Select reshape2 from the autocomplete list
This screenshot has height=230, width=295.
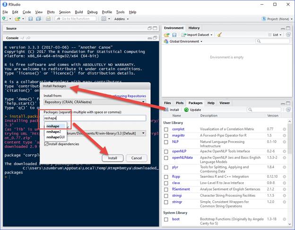click(53, 132)
